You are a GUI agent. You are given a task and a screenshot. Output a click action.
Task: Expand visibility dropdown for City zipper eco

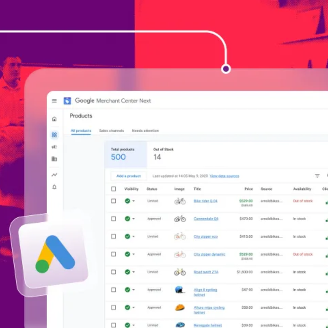(x=134, y=237)
